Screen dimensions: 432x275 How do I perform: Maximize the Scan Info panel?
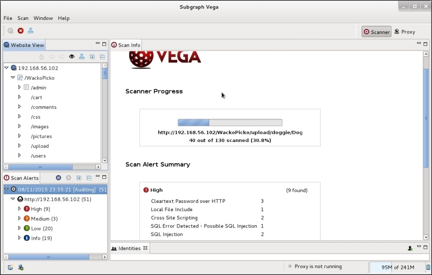click(x=426, y=44)
